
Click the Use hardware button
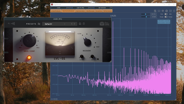[x=102, y=8]
